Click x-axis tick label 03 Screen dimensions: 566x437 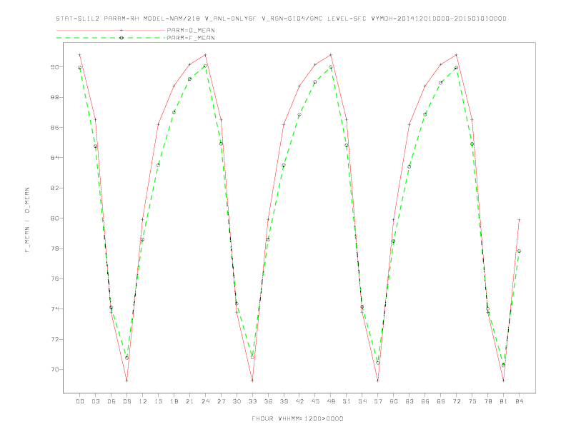tap(95, 401)
